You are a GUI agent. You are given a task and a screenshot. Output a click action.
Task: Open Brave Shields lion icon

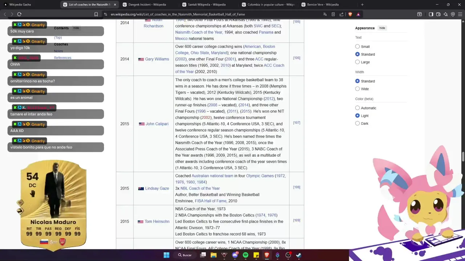350,14
